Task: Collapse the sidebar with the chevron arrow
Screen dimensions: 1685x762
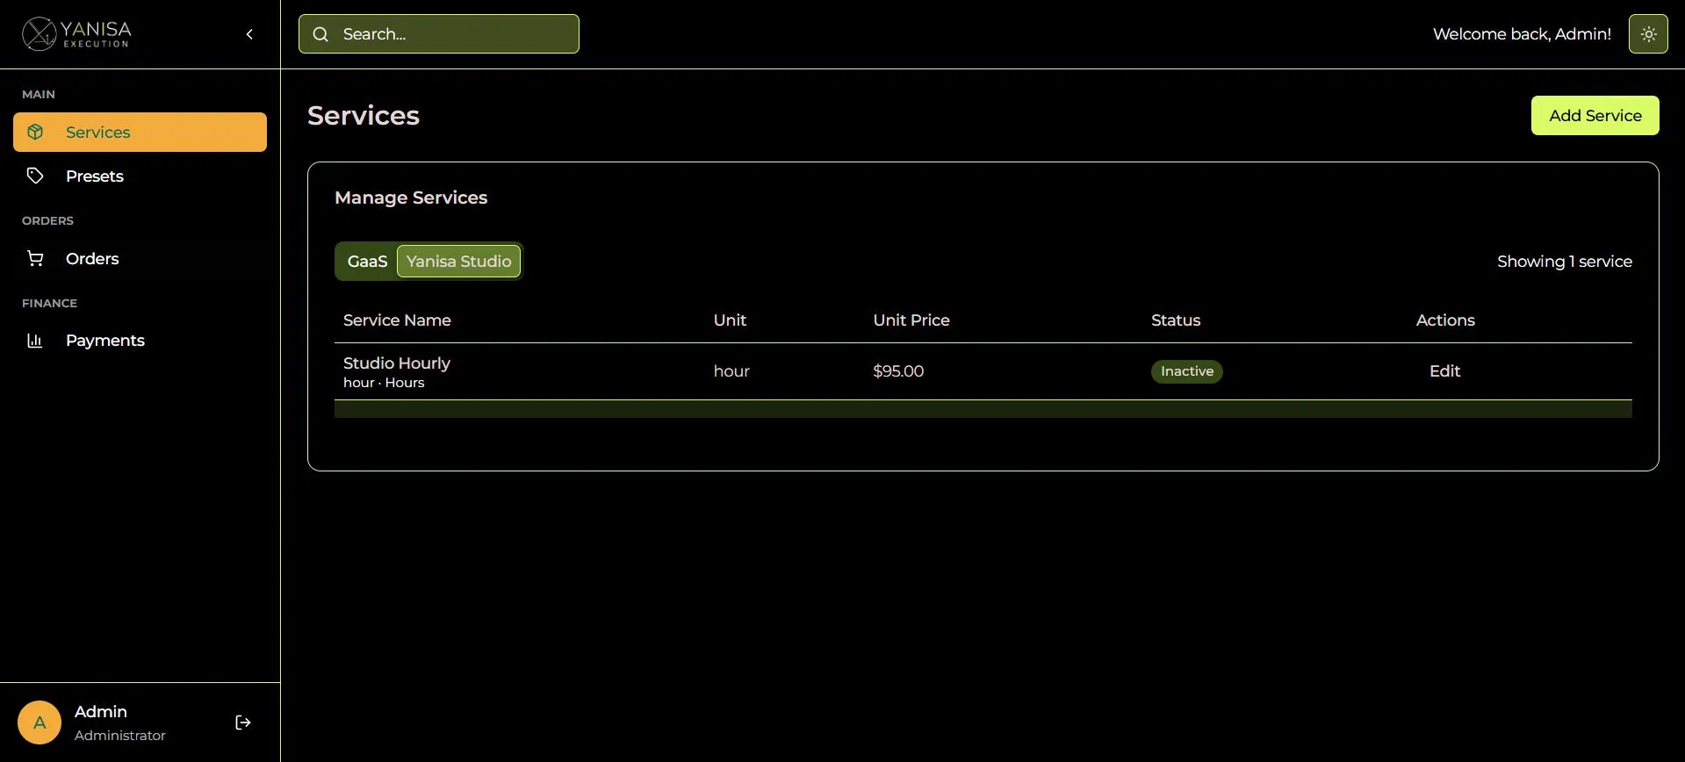Action: point(249,34)
